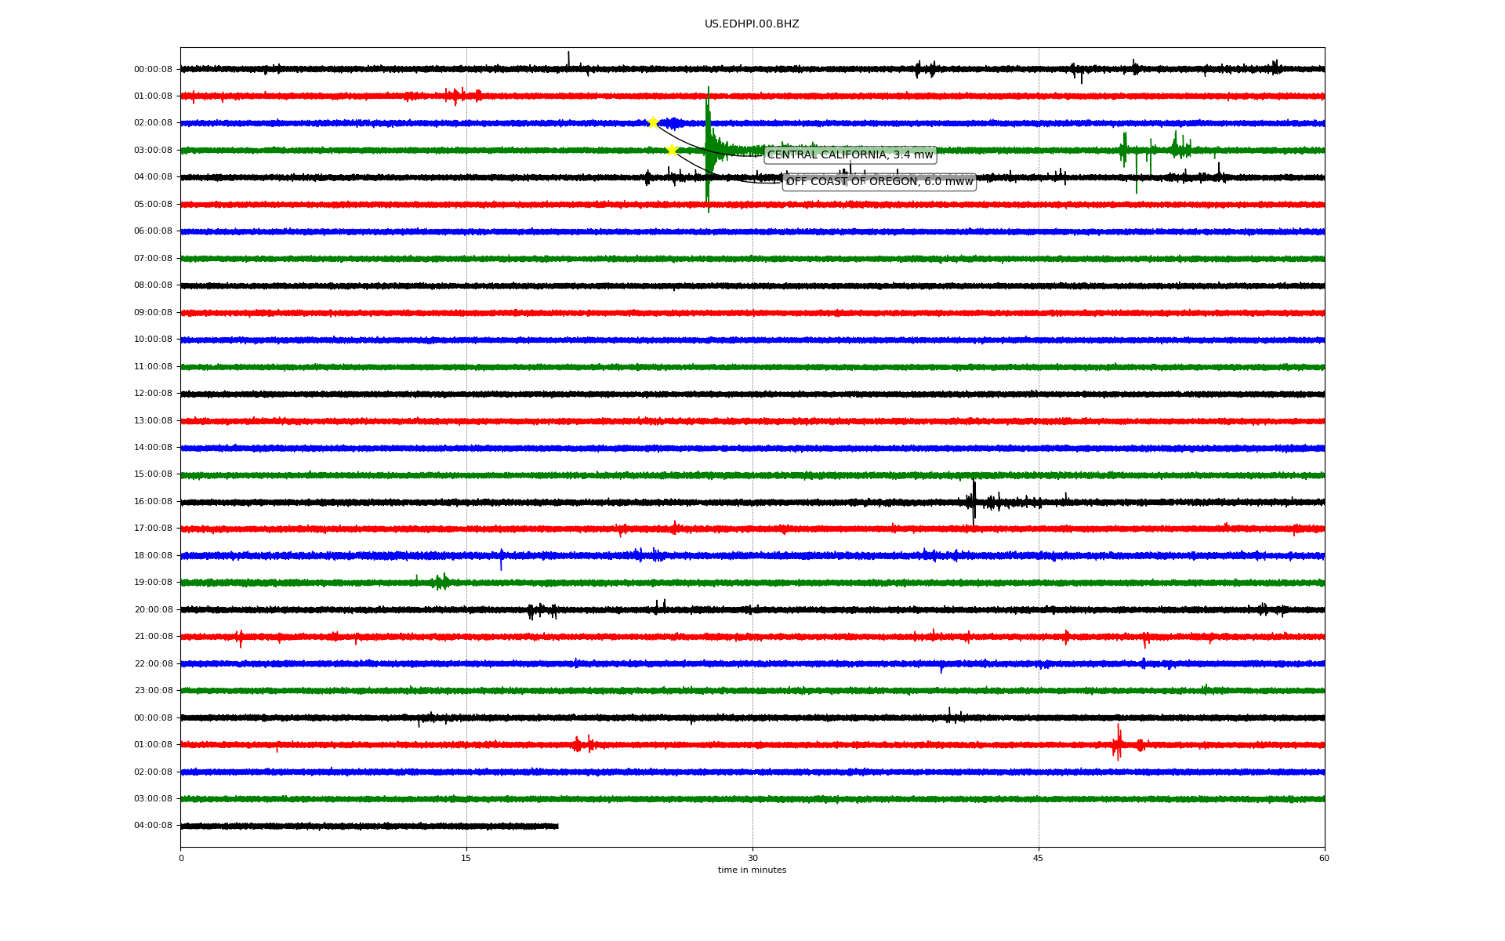Click the 60 tick on the x-axis
Viewport: 1505px width, 941px height.
click(x=1324, y=858)
